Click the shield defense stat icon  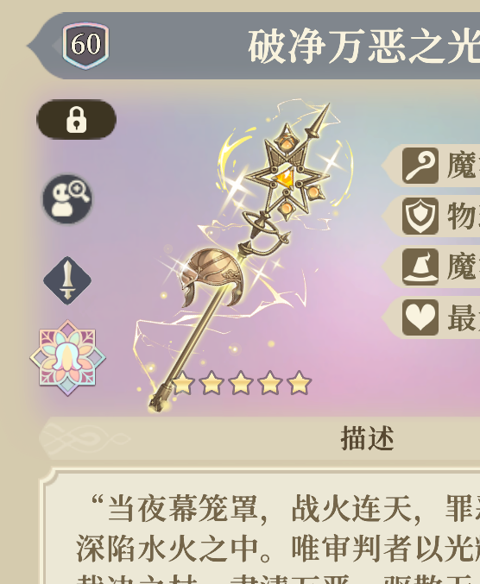click(x=420, y=216)
